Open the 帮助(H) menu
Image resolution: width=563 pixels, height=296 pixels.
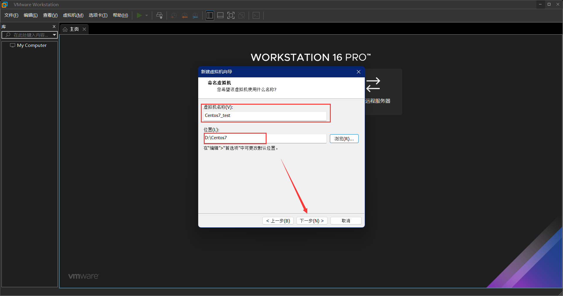(x=121, y=15)
